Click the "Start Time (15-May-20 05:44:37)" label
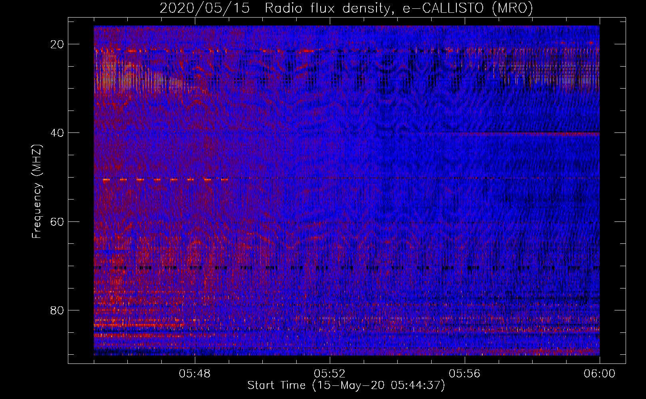This screenshot has width=646, height=399. coord(346,385)
